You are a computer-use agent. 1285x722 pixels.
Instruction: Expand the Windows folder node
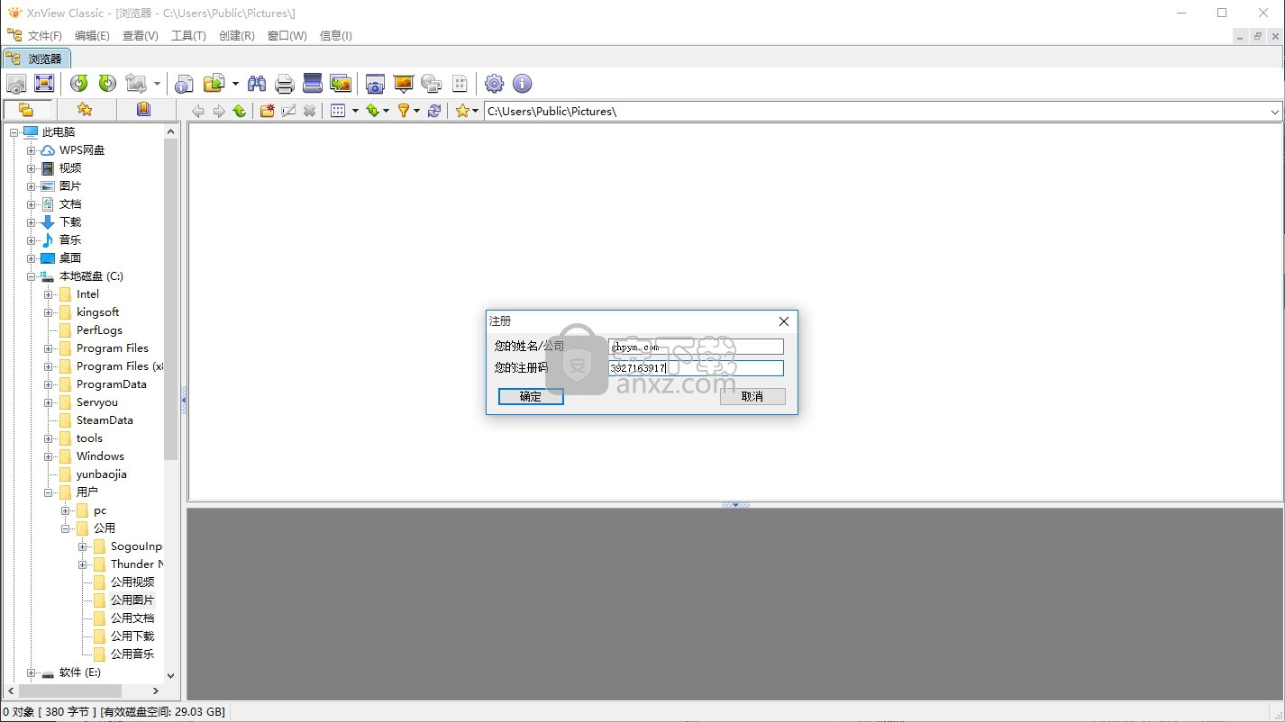coord(48,456)
